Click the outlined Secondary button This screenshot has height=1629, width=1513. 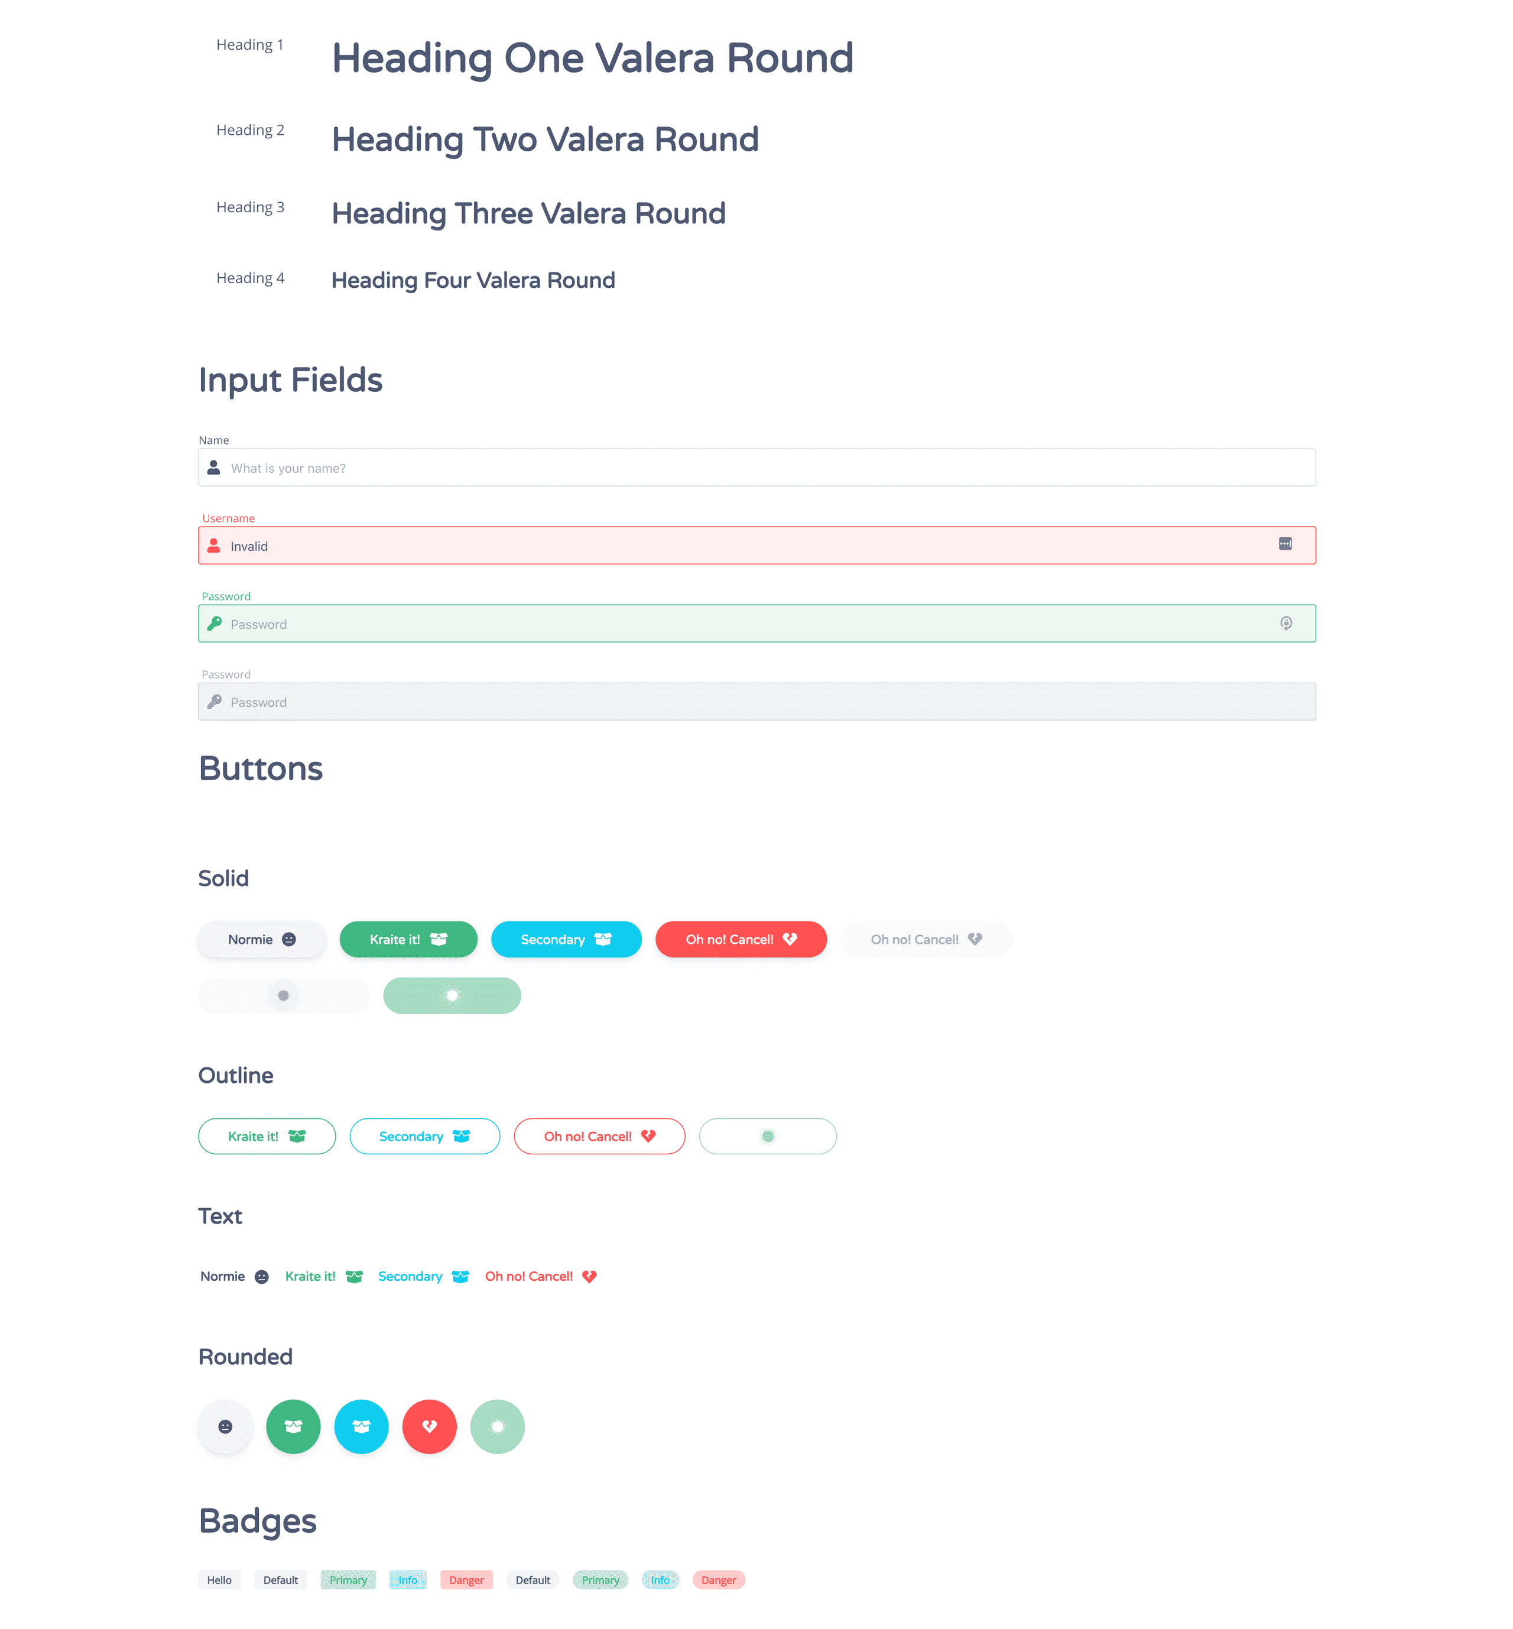click(424, 1135)
